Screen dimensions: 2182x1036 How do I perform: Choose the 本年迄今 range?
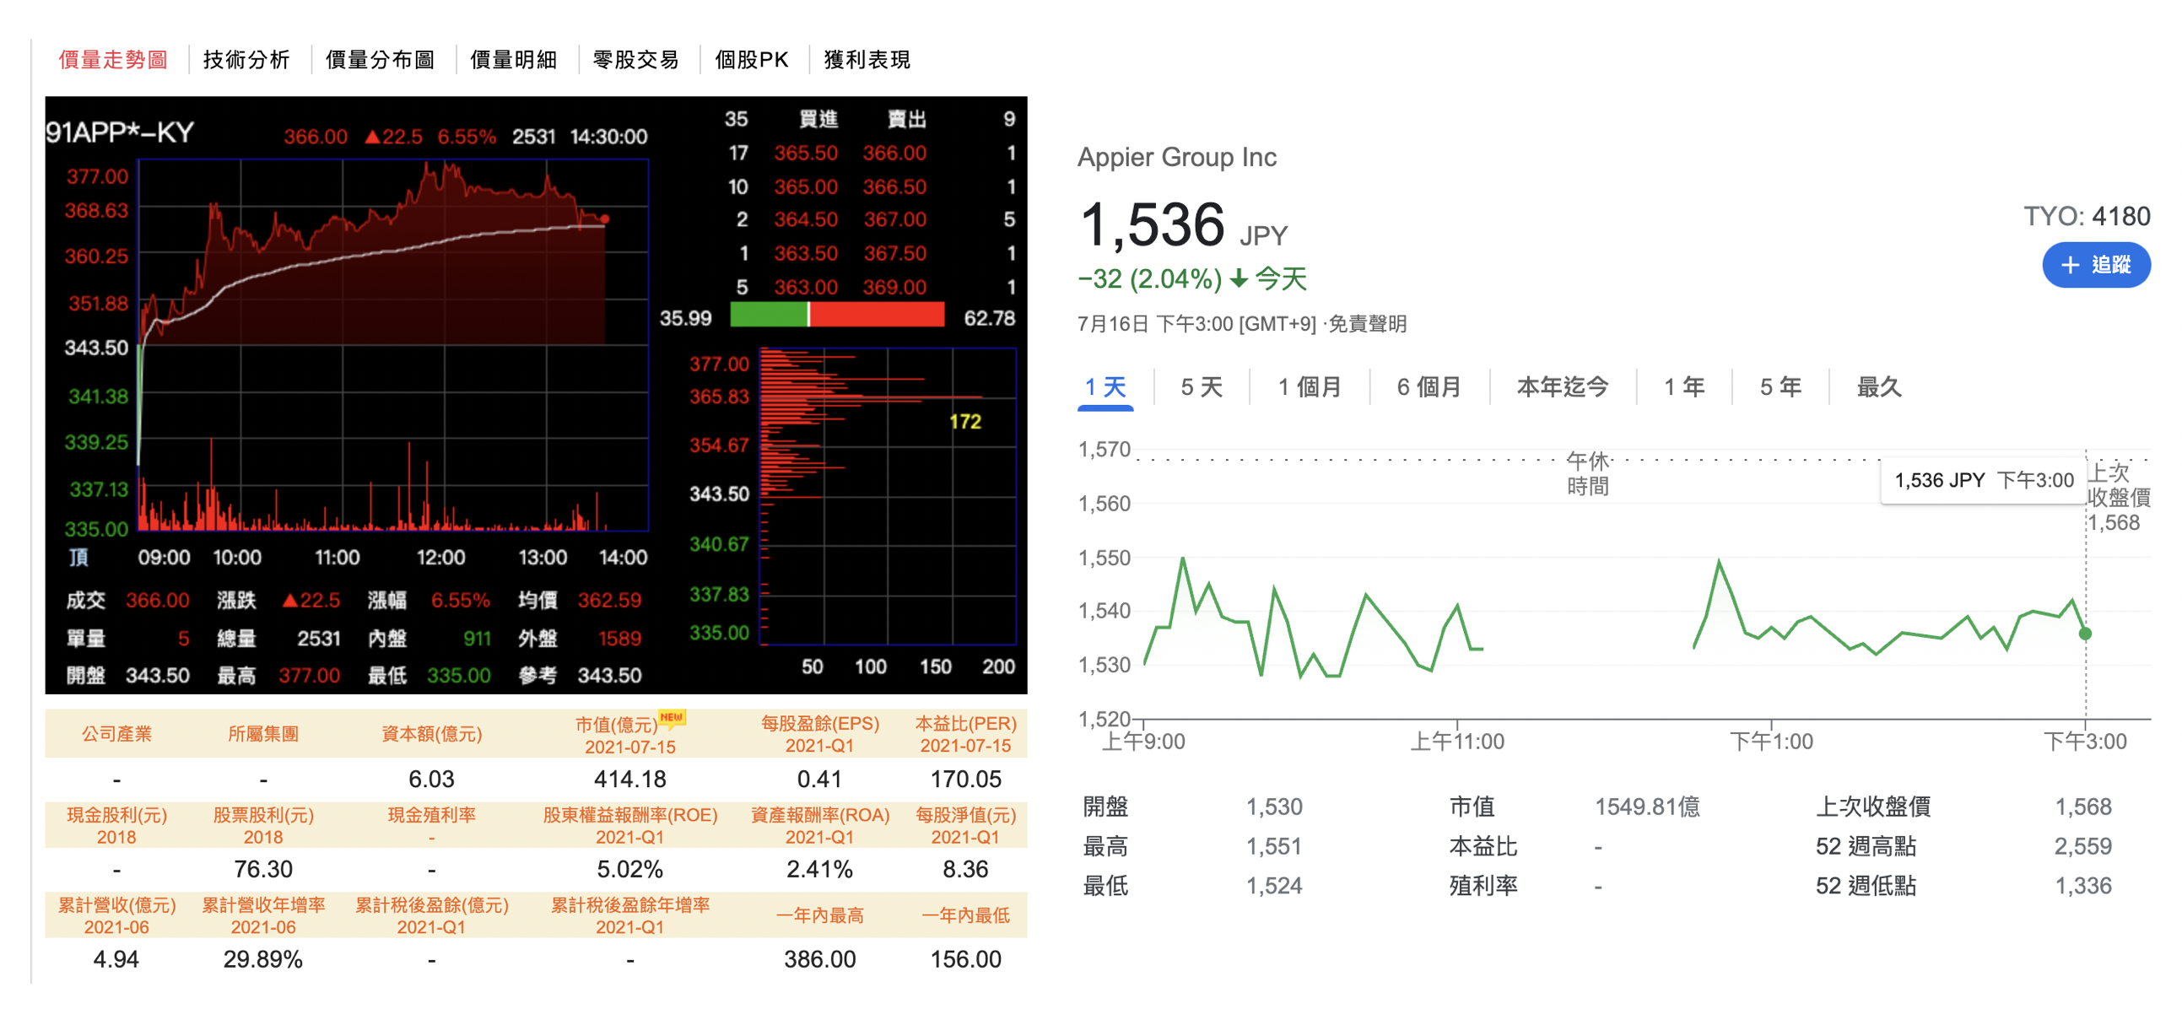[1562, 388]
